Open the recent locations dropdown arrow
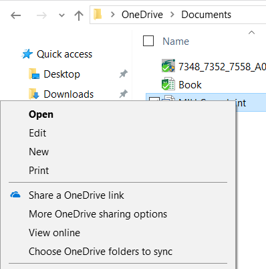266x269 pixels. click(x=61, y=15)
